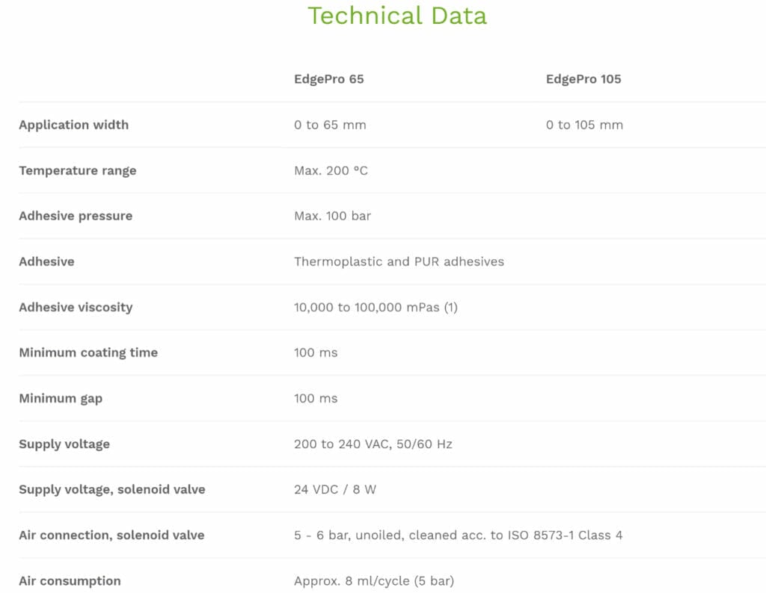Click the 0 to 105 mm value
Screen dimensions: 766x593
tap(584, 125)
